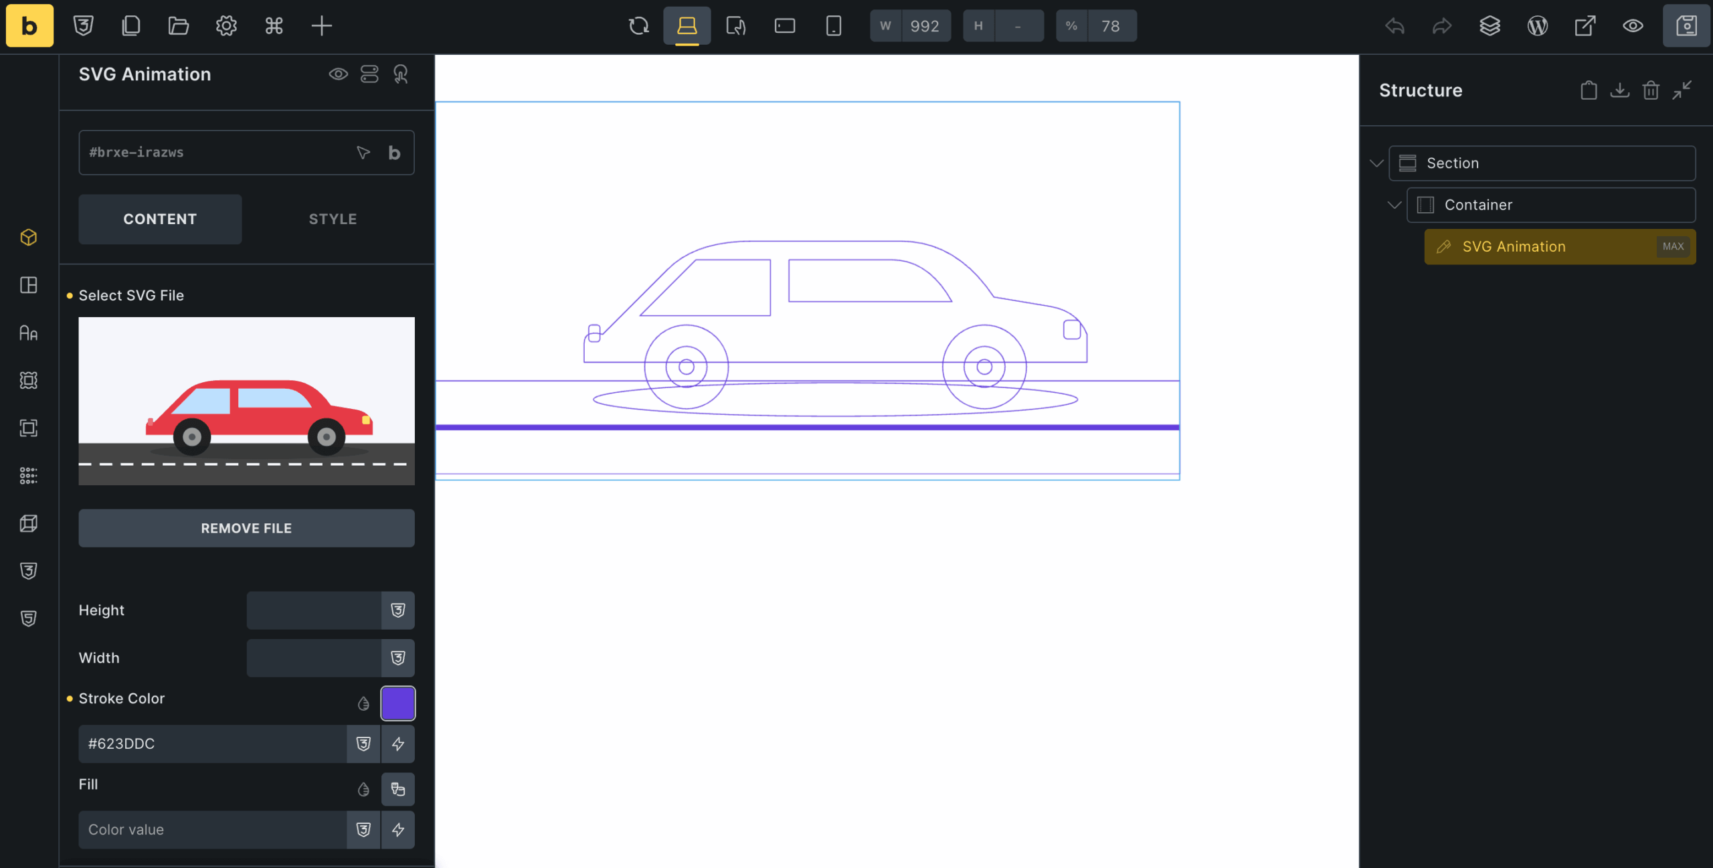This screenshot has width=1713, height=868.
Task: Open the revisions layers icon
Action: [x=1490, y=25]
